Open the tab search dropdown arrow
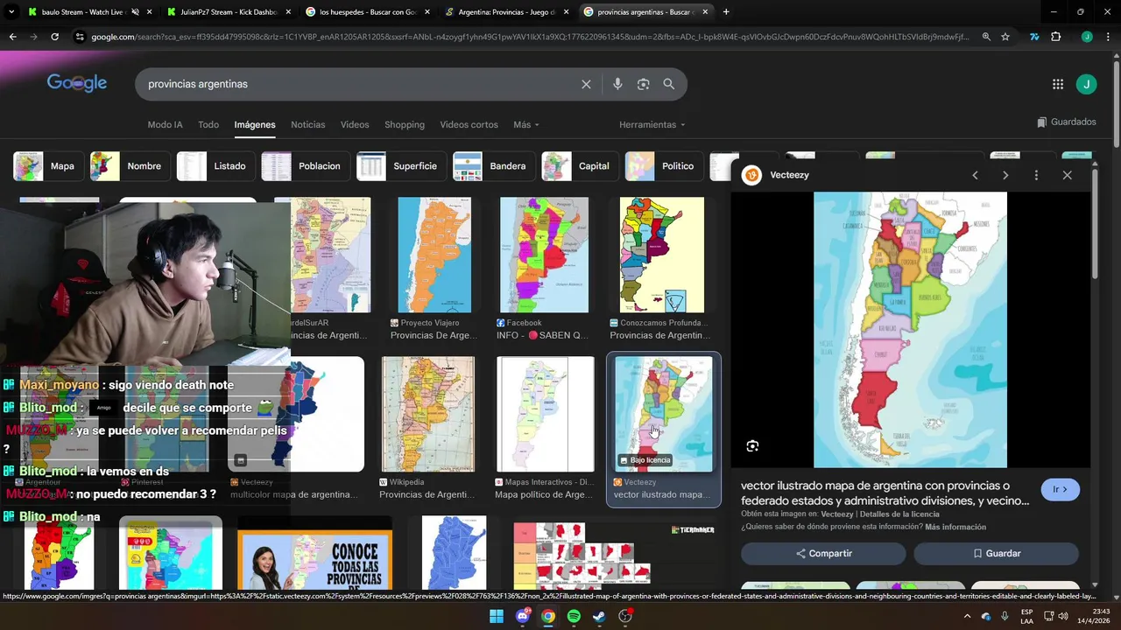The height and width of the screenshot is (630, 1121). 11,12
